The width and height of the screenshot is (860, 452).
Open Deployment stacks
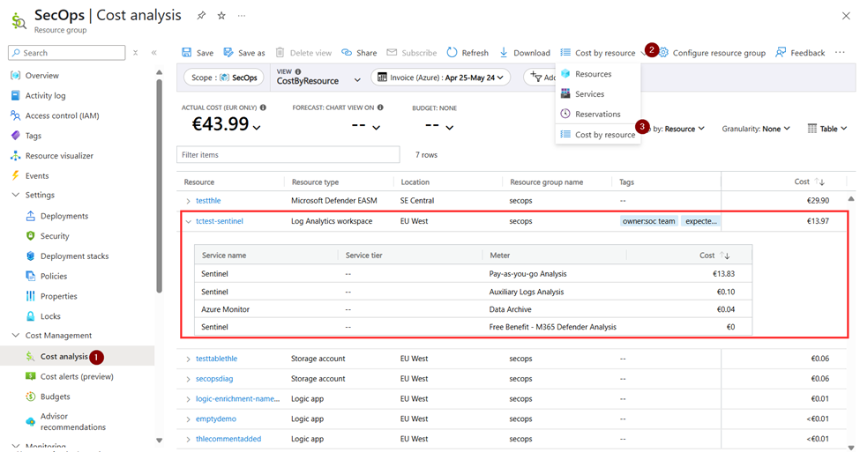(x=75, y=256)
